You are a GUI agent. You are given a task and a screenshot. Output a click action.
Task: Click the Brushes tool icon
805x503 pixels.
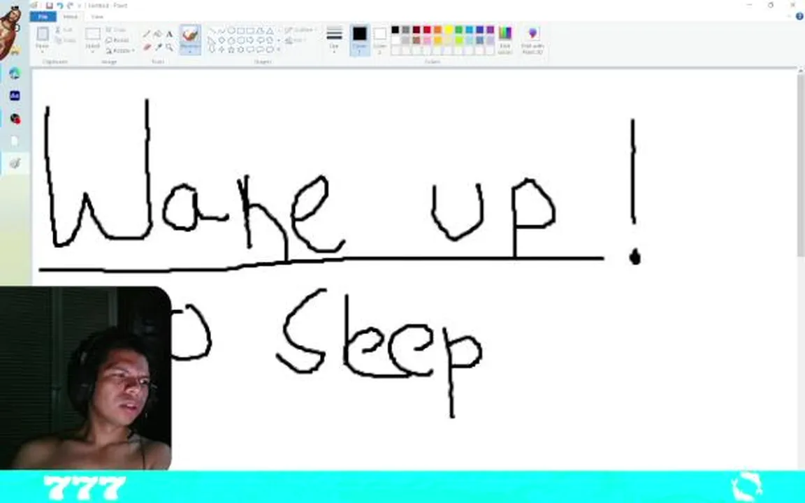pyautogui.click(x=190, y=34)
